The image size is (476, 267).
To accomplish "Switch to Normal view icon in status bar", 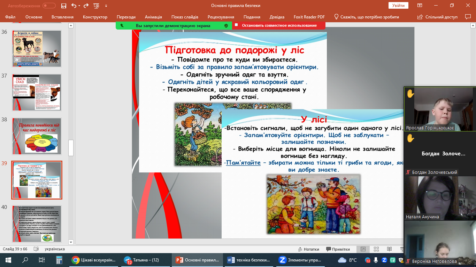I will [x=363, y=249].
